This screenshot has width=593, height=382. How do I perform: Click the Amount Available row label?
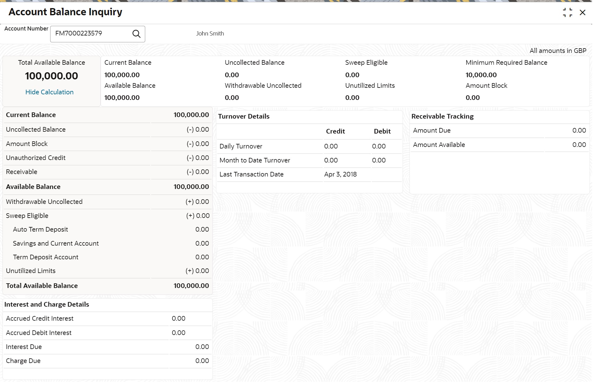click(439, 145)
